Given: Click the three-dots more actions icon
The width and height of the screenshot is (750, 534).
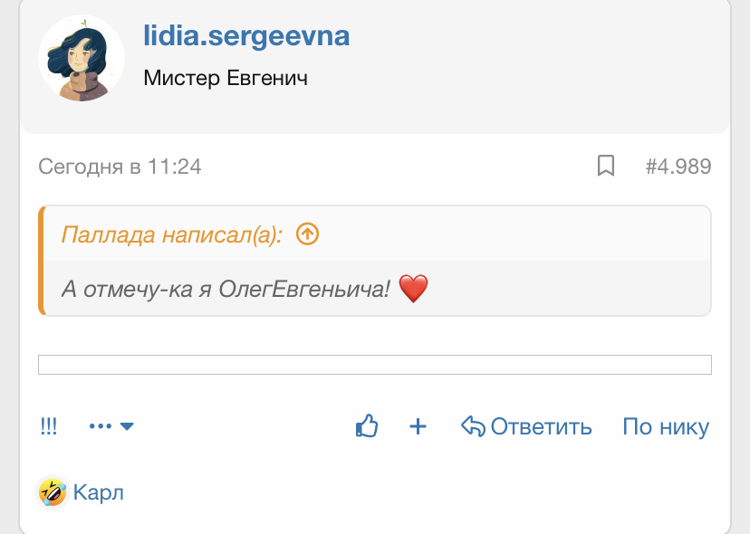Looking at the screenshot, I should point(100,426).
